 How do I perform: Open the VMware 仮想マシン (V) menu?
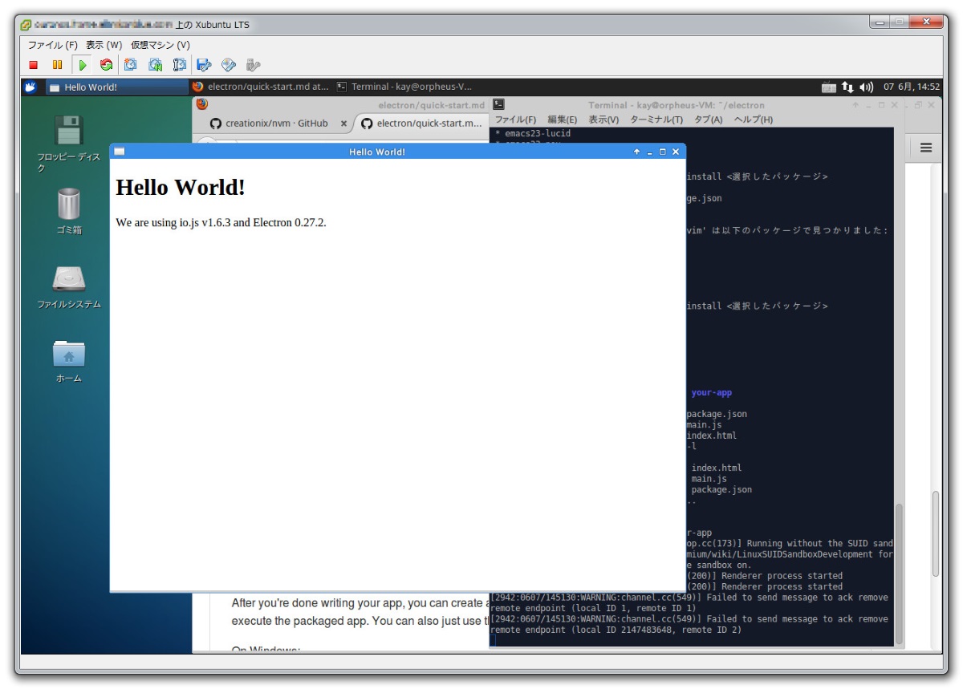[x=160, y=45]
